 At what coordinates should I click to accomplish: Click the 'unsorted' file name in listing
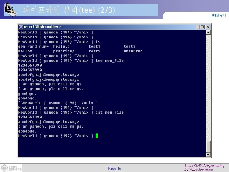point(133,51)
